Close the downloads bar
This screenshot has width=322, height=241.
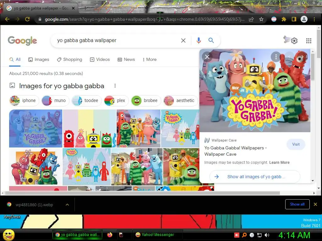pyautogui.click(x=315, y=204)
